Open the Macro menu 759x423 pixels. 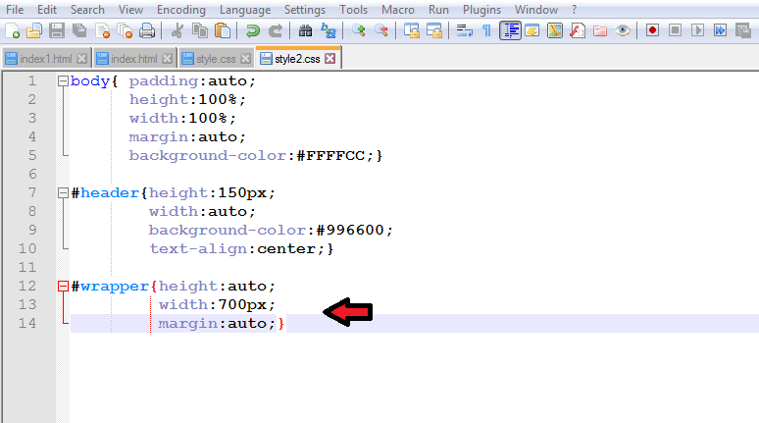pos(398,10)
